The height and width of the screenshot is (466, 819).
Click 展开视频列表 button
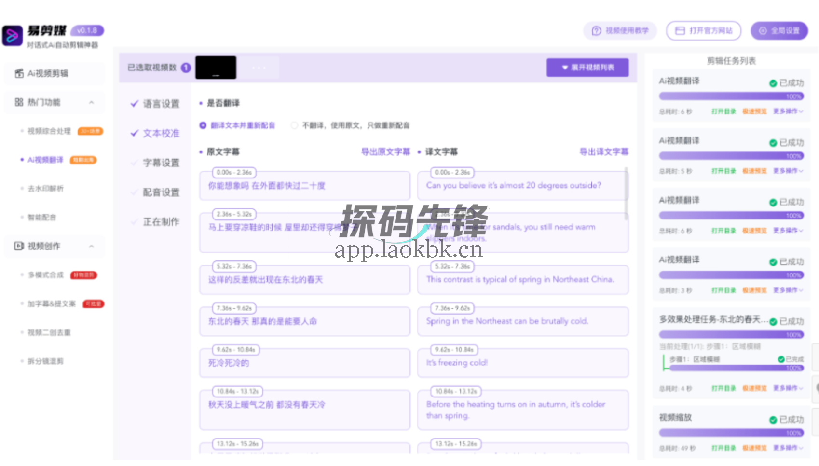587,68
